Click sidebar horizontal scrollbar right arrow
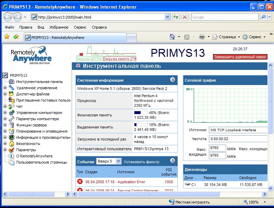 68,194
